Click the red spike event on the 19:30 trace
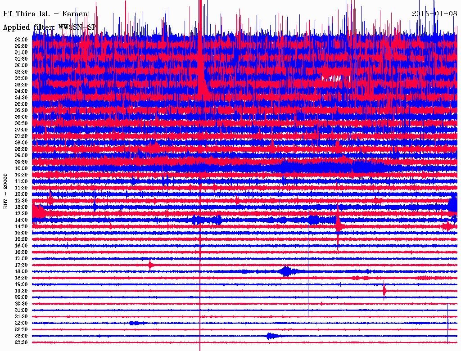The width and height of the screenshot is (461, 351). (x=384, y=291)
